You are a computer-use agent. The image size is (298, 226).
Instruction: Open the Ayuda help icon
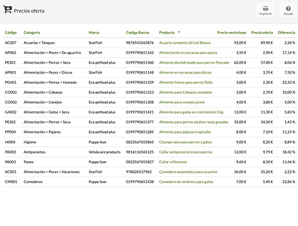coord(288,8)
